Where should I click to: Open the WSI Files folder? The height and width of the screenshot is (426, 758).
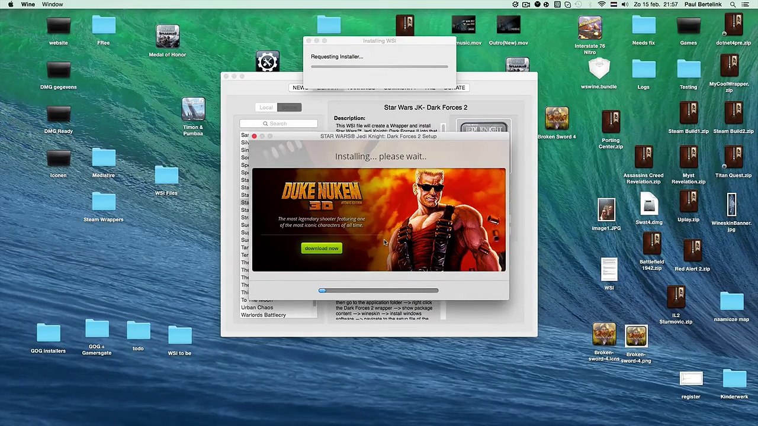coord(166,176)
